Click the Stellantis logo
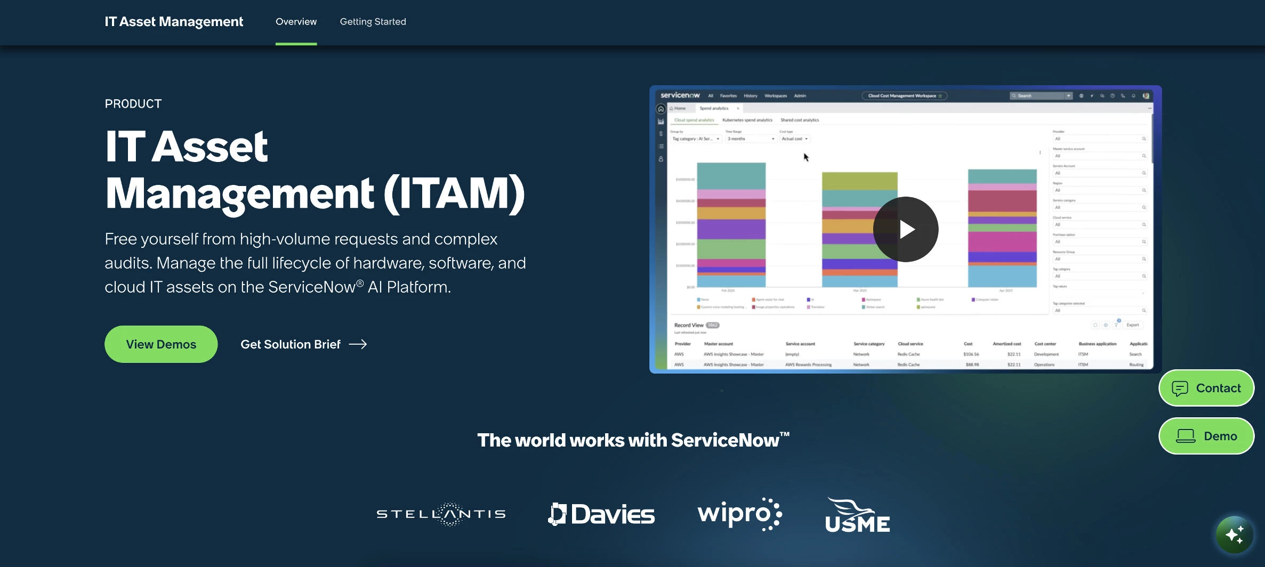 [x=441, y=514]
